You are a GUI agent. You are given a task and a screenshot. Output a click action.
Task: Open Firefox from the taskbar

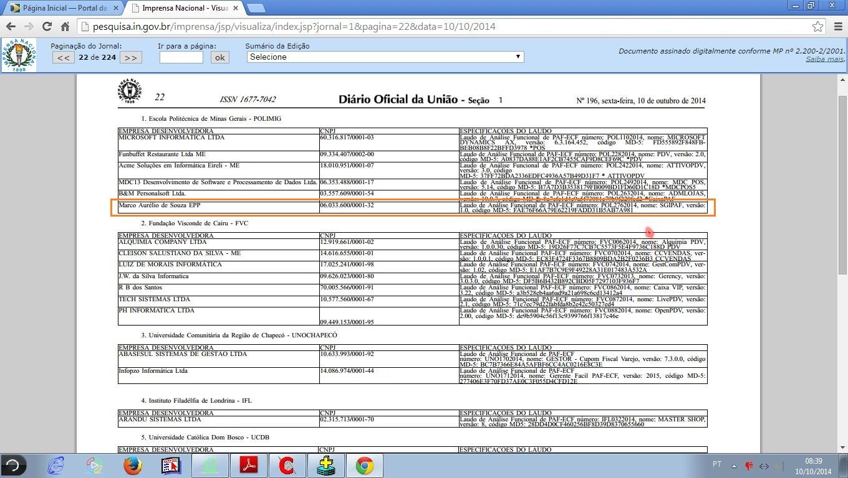pos(132,466)
